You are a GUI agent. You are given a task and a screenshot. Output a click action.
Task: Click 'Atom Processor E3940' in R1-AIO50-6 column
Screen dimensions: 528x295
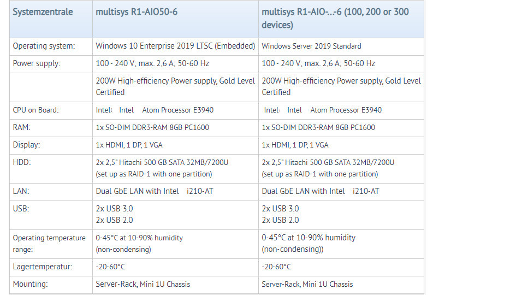click(x=178, y=110)
